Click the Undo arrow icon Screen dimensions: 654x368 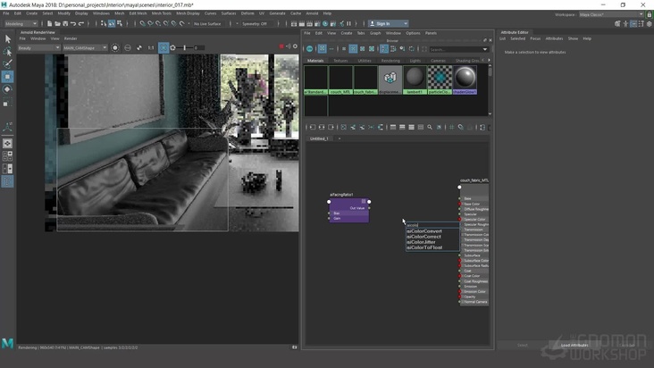point(73,24)
